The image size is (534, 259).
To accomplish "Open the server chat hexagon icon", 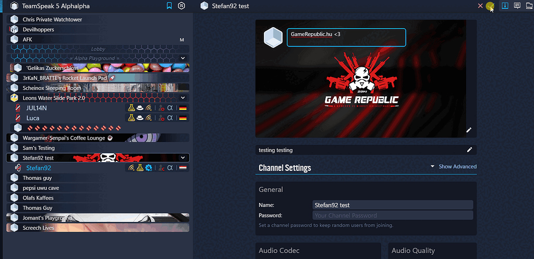I will (x=181, y=6).
